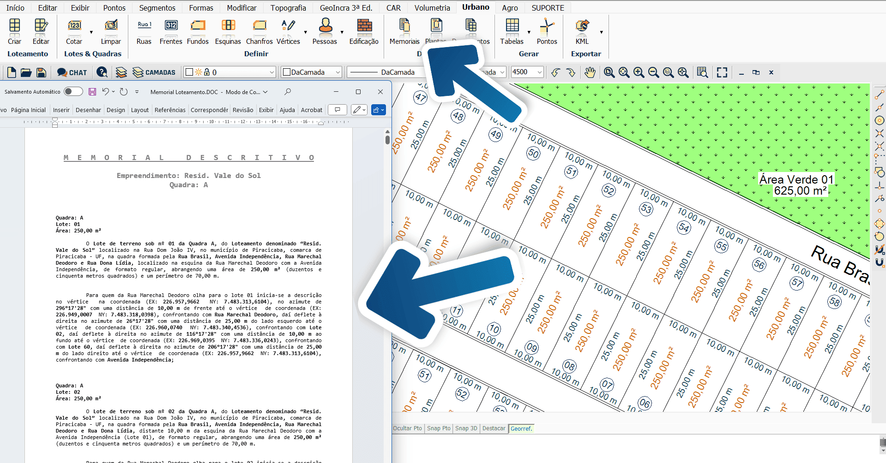
Task: Click the save floppy disk icon in CAD toolbar
Action: pos(41,72)
